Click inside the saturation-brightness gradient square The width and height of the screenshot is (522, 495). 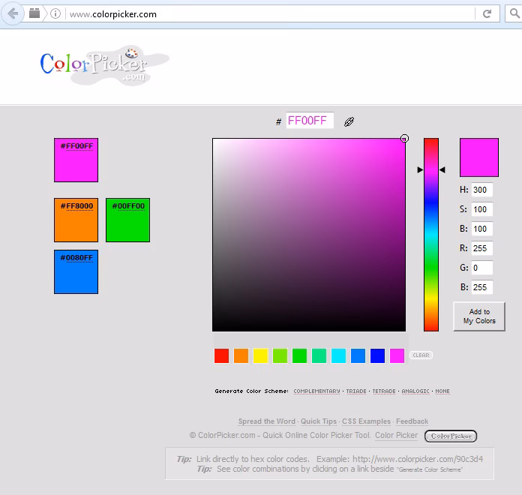pyautogui.click(x=308, y=234)
